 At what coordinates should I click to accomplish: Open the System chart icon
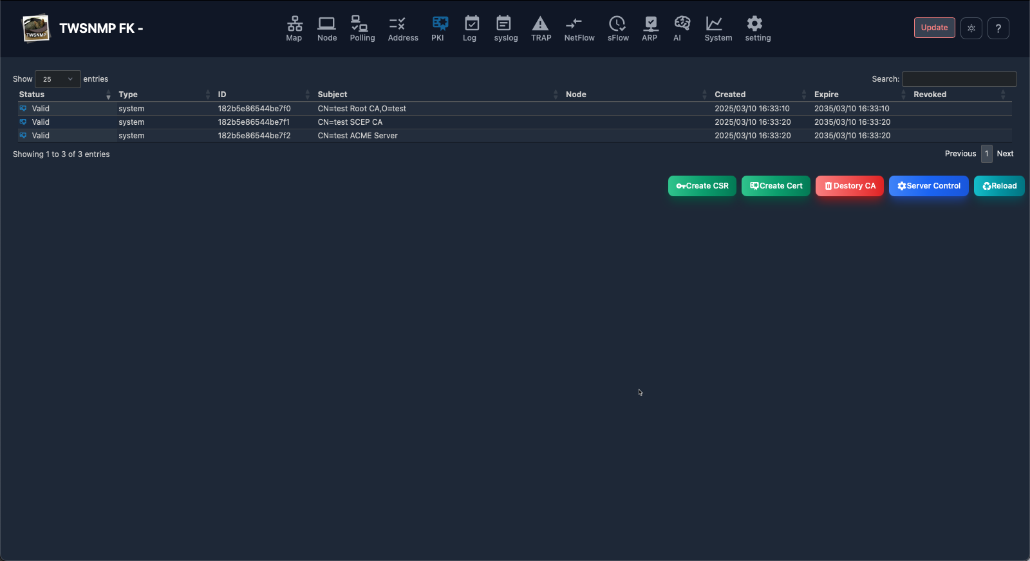[714, 24]
